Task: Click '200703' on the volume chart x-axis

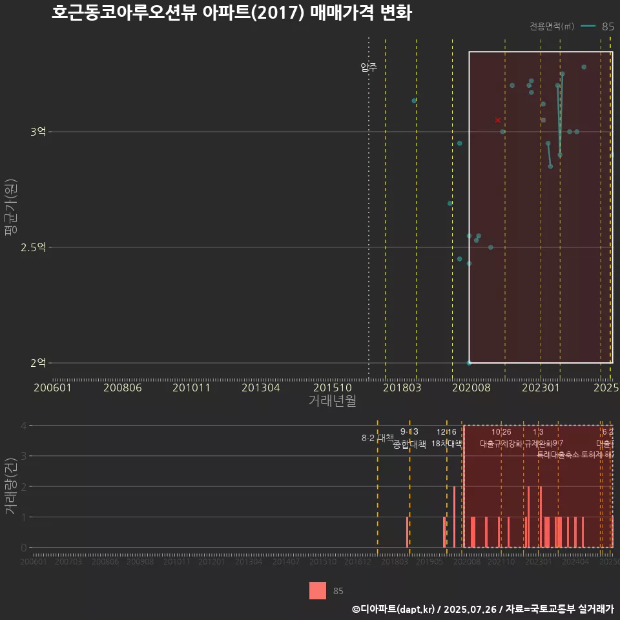Action: tap(68, 561)
